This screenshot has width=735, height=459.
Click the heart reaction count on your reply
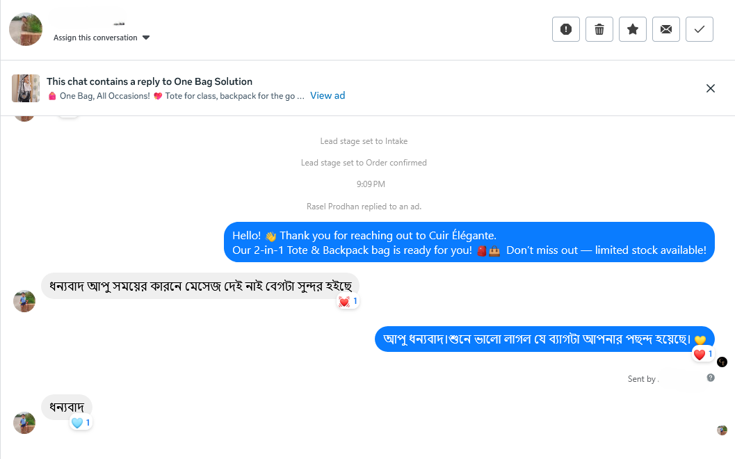[703, 354]
